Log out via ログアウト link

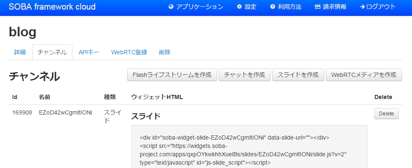[378, 7]
